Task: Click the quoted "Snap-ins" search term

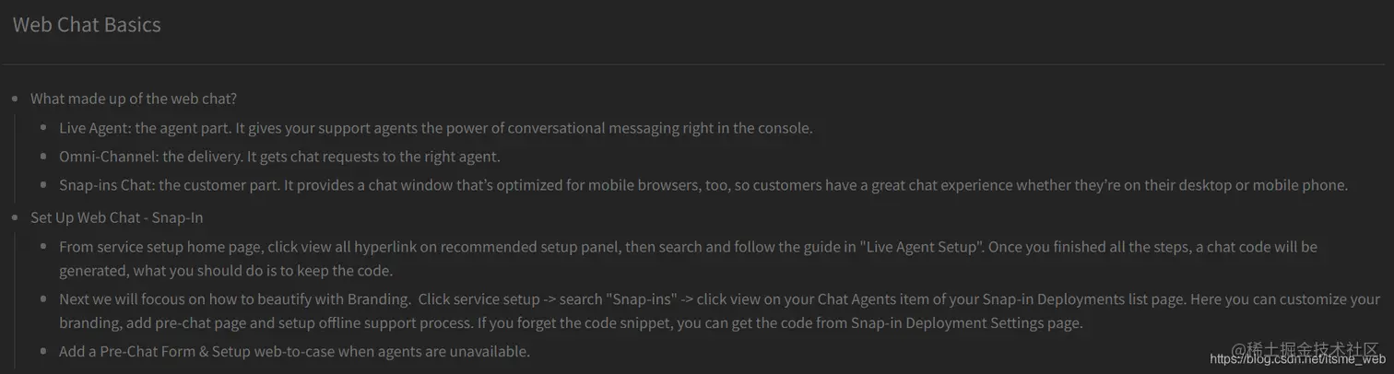Action: pyautogui.click(x=641, y=299)
